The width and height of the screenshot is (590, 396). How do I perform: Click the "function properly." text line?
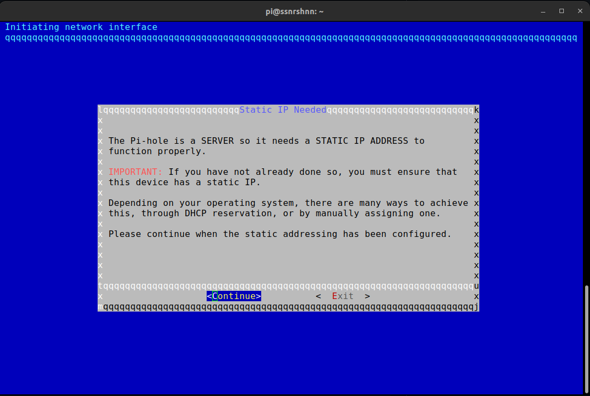(157, 151)
